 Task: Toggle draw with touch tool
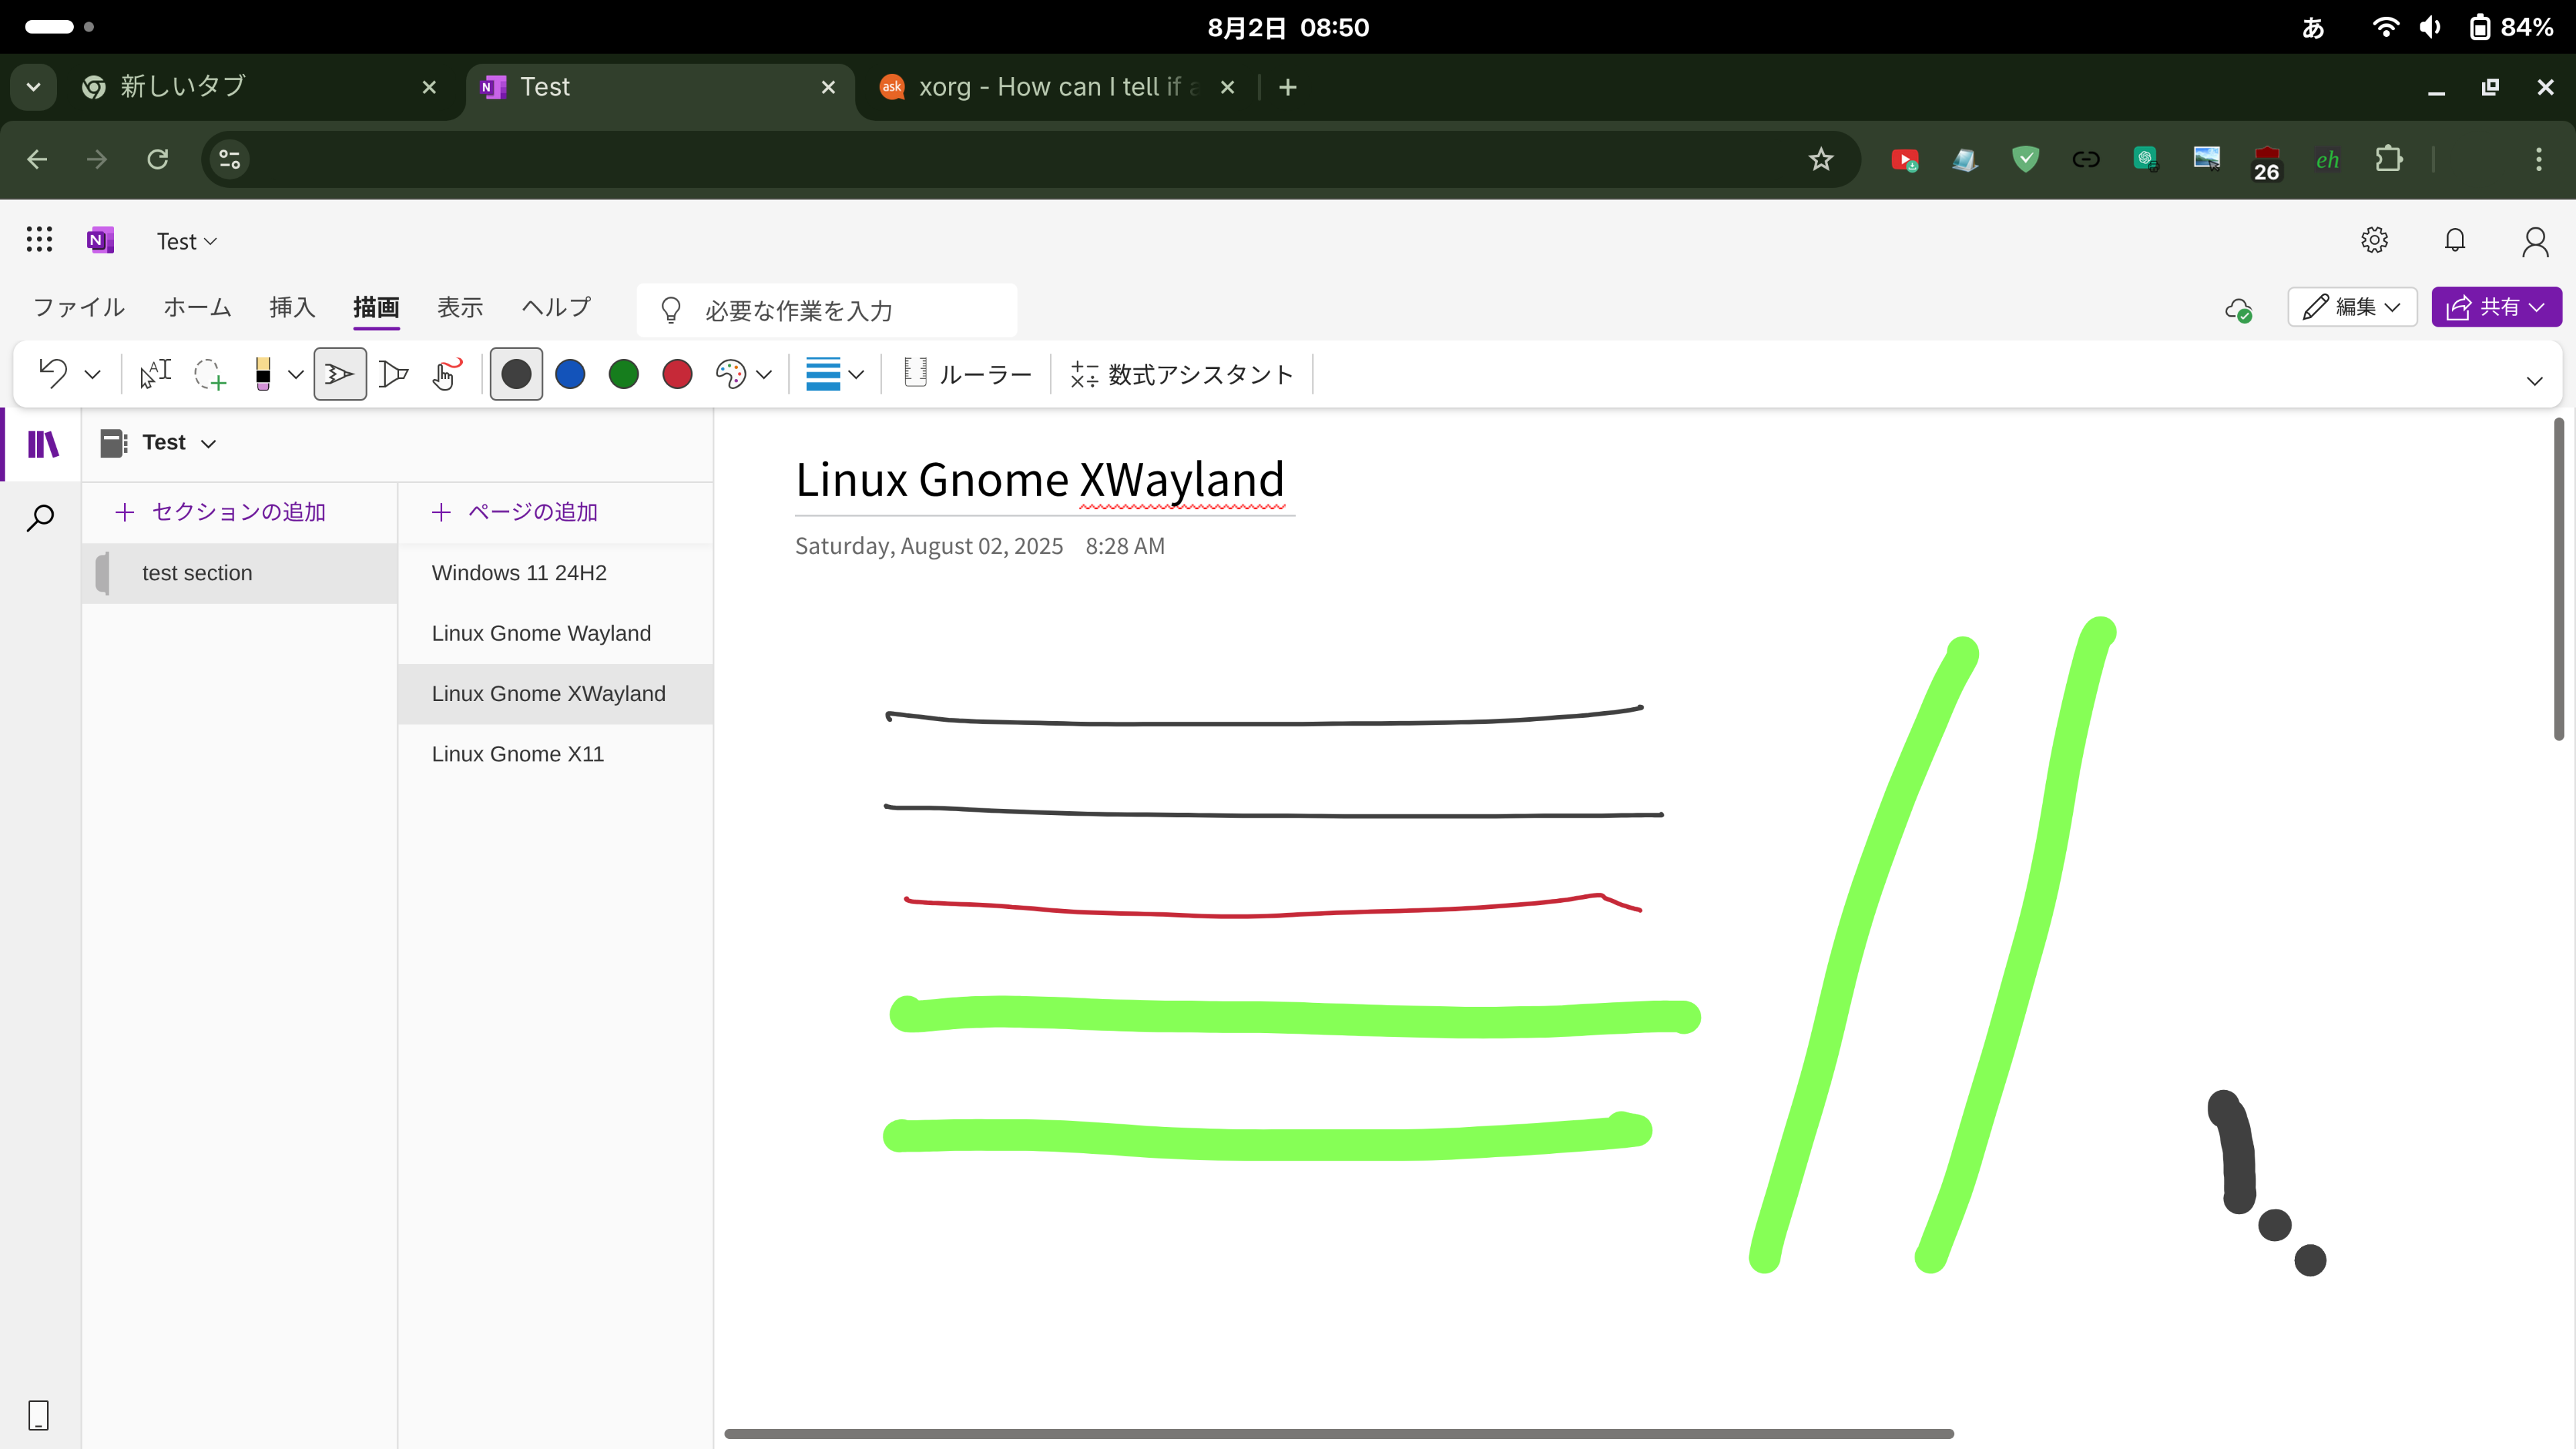(x=447, y=374)
